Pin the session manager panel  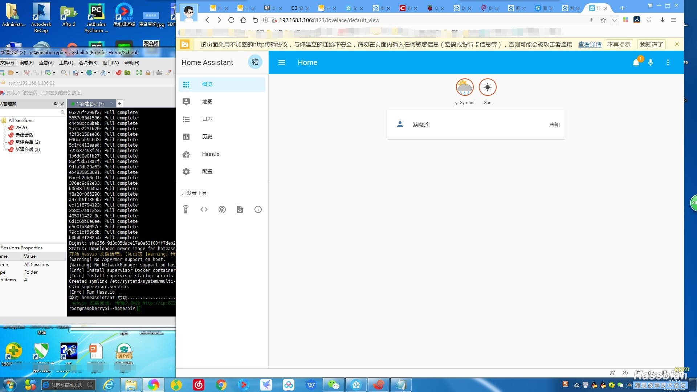(55, 104)
